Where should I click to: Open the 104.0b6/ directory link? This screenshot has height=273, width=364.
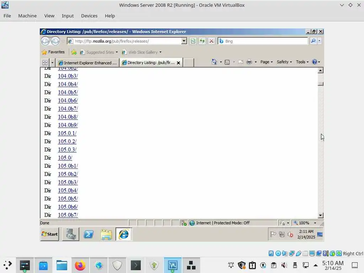pyautogui.click(x=68, y=101)
